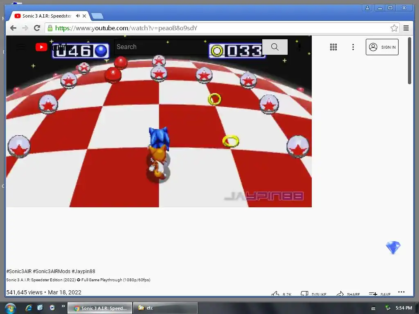Open the YouTube guide hamburger menu
The image size is (419, 314).
21,47
